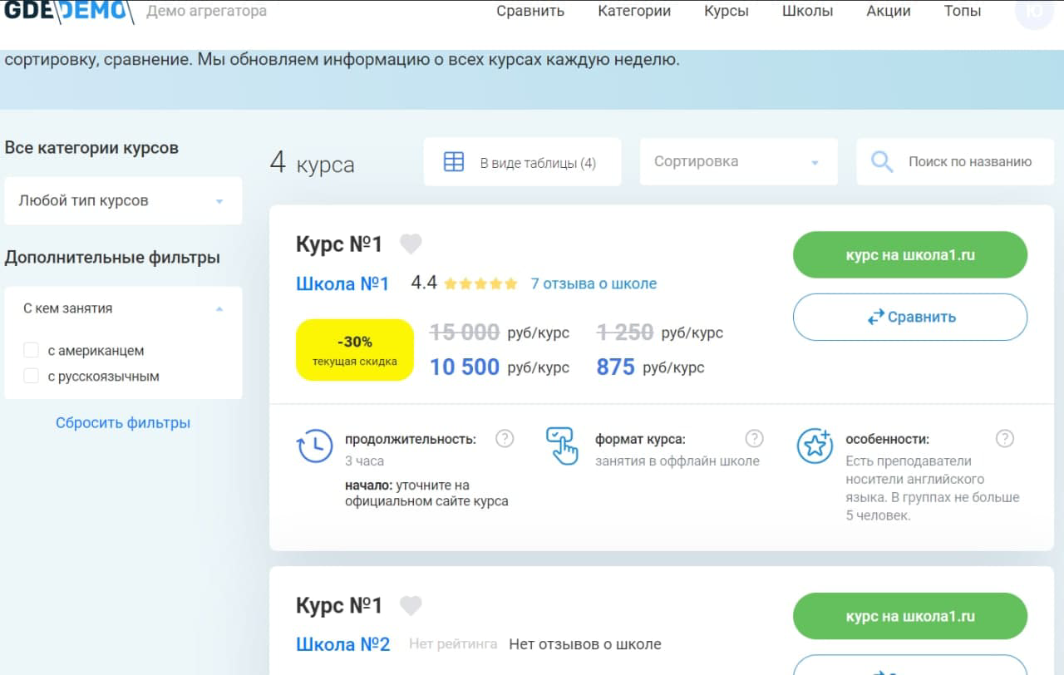This screenshot has height=675, width=1064.
Task: Favorite first Курс №1 via heart icon
Action: tap(411, 244)
